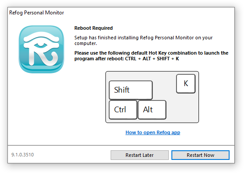Click empty area of keyboard illustration panel
This screenshot has height=173, width=244.
click(x=183, y=109)
